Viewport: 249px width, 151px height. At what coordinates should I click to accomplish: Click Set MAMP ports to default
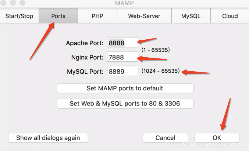point(125,88)
